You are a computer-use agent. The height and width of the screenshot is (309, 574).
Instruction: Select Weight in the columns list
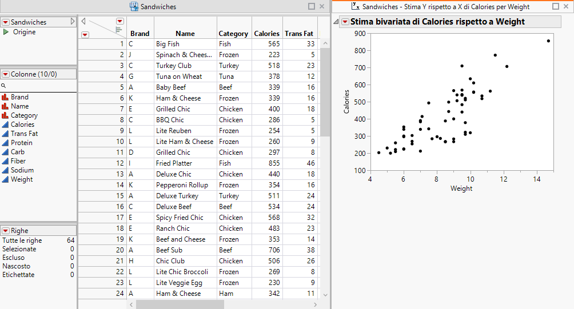coord(22,179)
